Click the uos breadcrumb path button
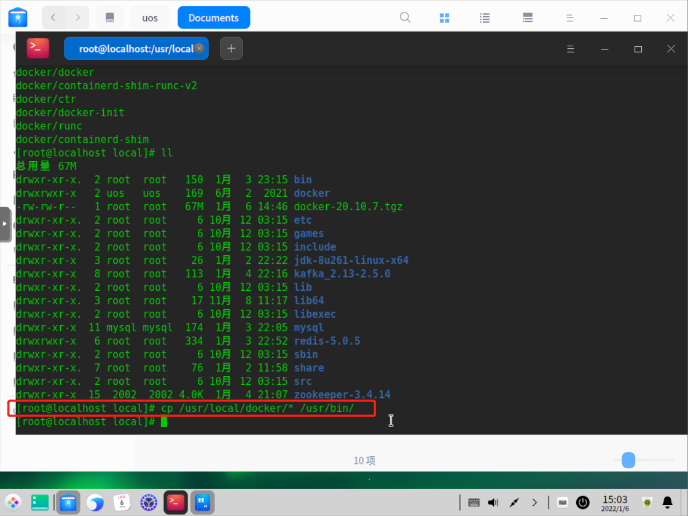Screen dimensions: 688x516 pyautogui.click(x=150, y=17)
